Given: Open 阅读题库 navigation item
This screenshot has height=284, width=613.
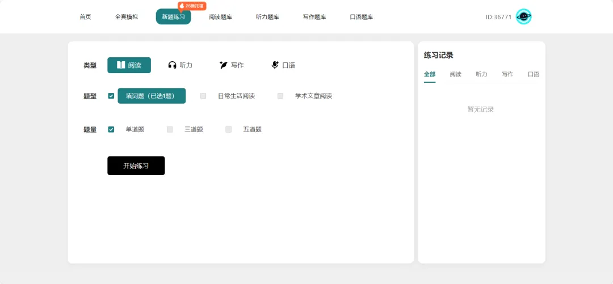Looking at the screenshot, I should tap(220, 17).
